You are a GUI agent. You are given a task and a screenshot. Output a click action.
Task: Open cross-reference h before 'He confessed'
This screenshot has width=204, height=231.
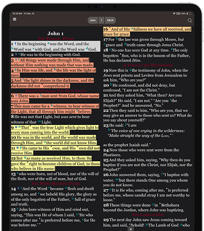tap(111, 85)
